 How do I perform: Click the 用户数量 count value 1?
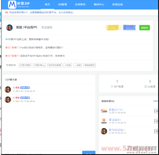click(117, 81)
